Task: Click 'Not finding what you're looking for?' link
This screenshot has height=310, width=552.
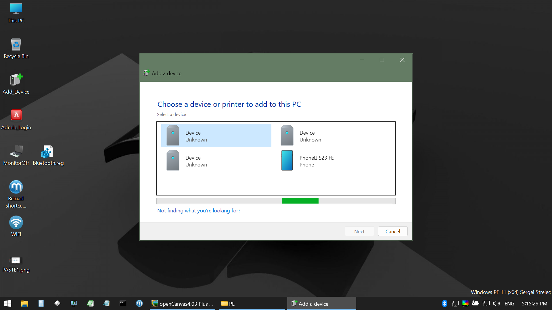Action: click(x=199, y=211)
